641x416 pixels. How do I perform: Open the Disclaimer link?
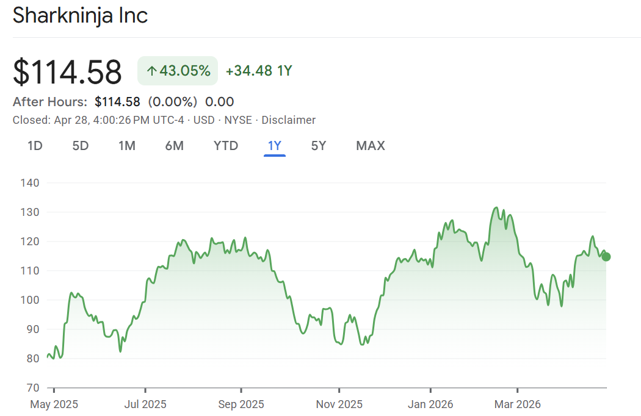289,120
